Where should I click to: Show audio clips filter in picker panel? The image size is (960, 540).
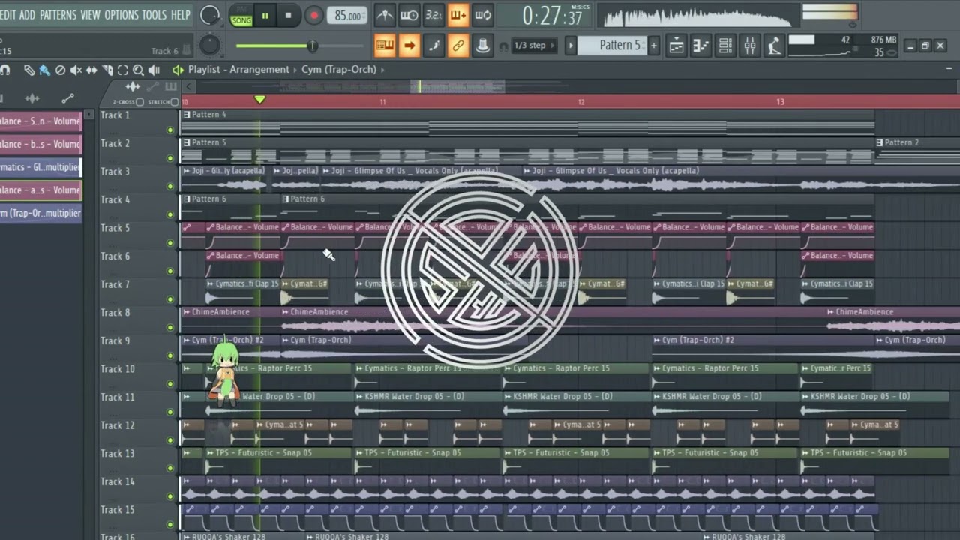32,98
